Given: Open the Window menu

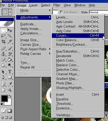Looking at the screenshot, I should 80,5.
